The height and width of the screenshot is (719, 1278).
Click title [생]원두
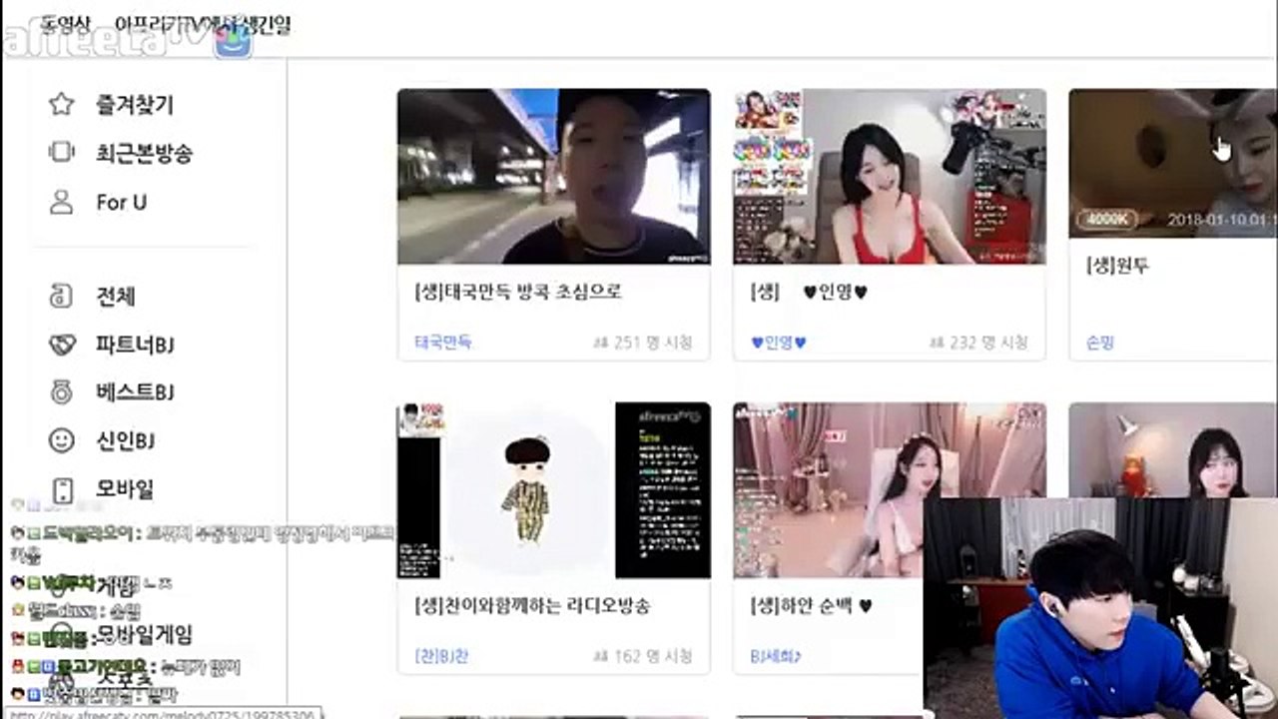point(1118,266)
